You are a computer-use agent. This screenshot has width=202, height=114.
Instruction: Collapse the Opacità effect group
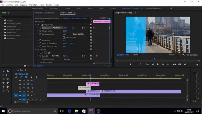point(36,50)
